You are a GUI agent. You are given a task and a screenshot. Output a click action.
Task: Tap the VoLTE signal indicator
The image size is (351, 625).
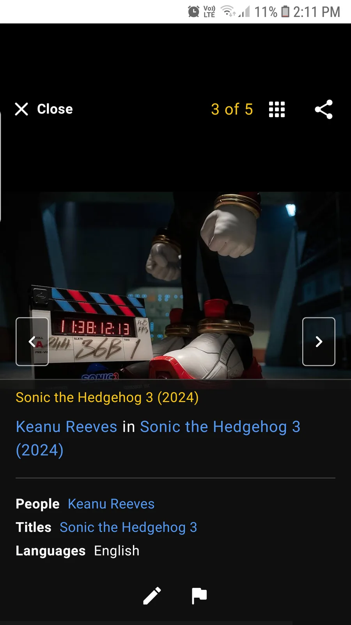tap(209, 12)
